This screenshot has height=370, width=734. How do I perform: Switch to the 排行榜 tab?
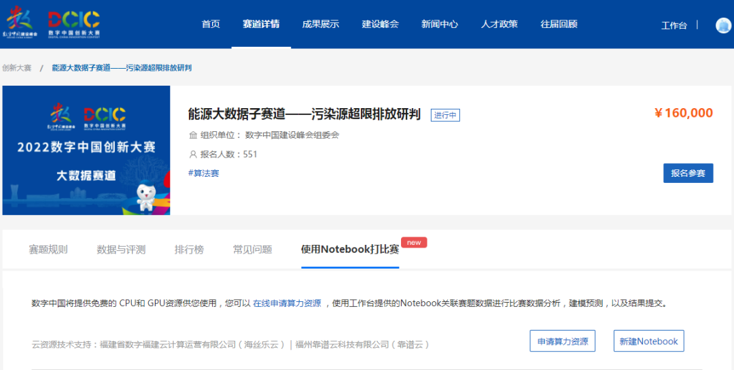189,250
